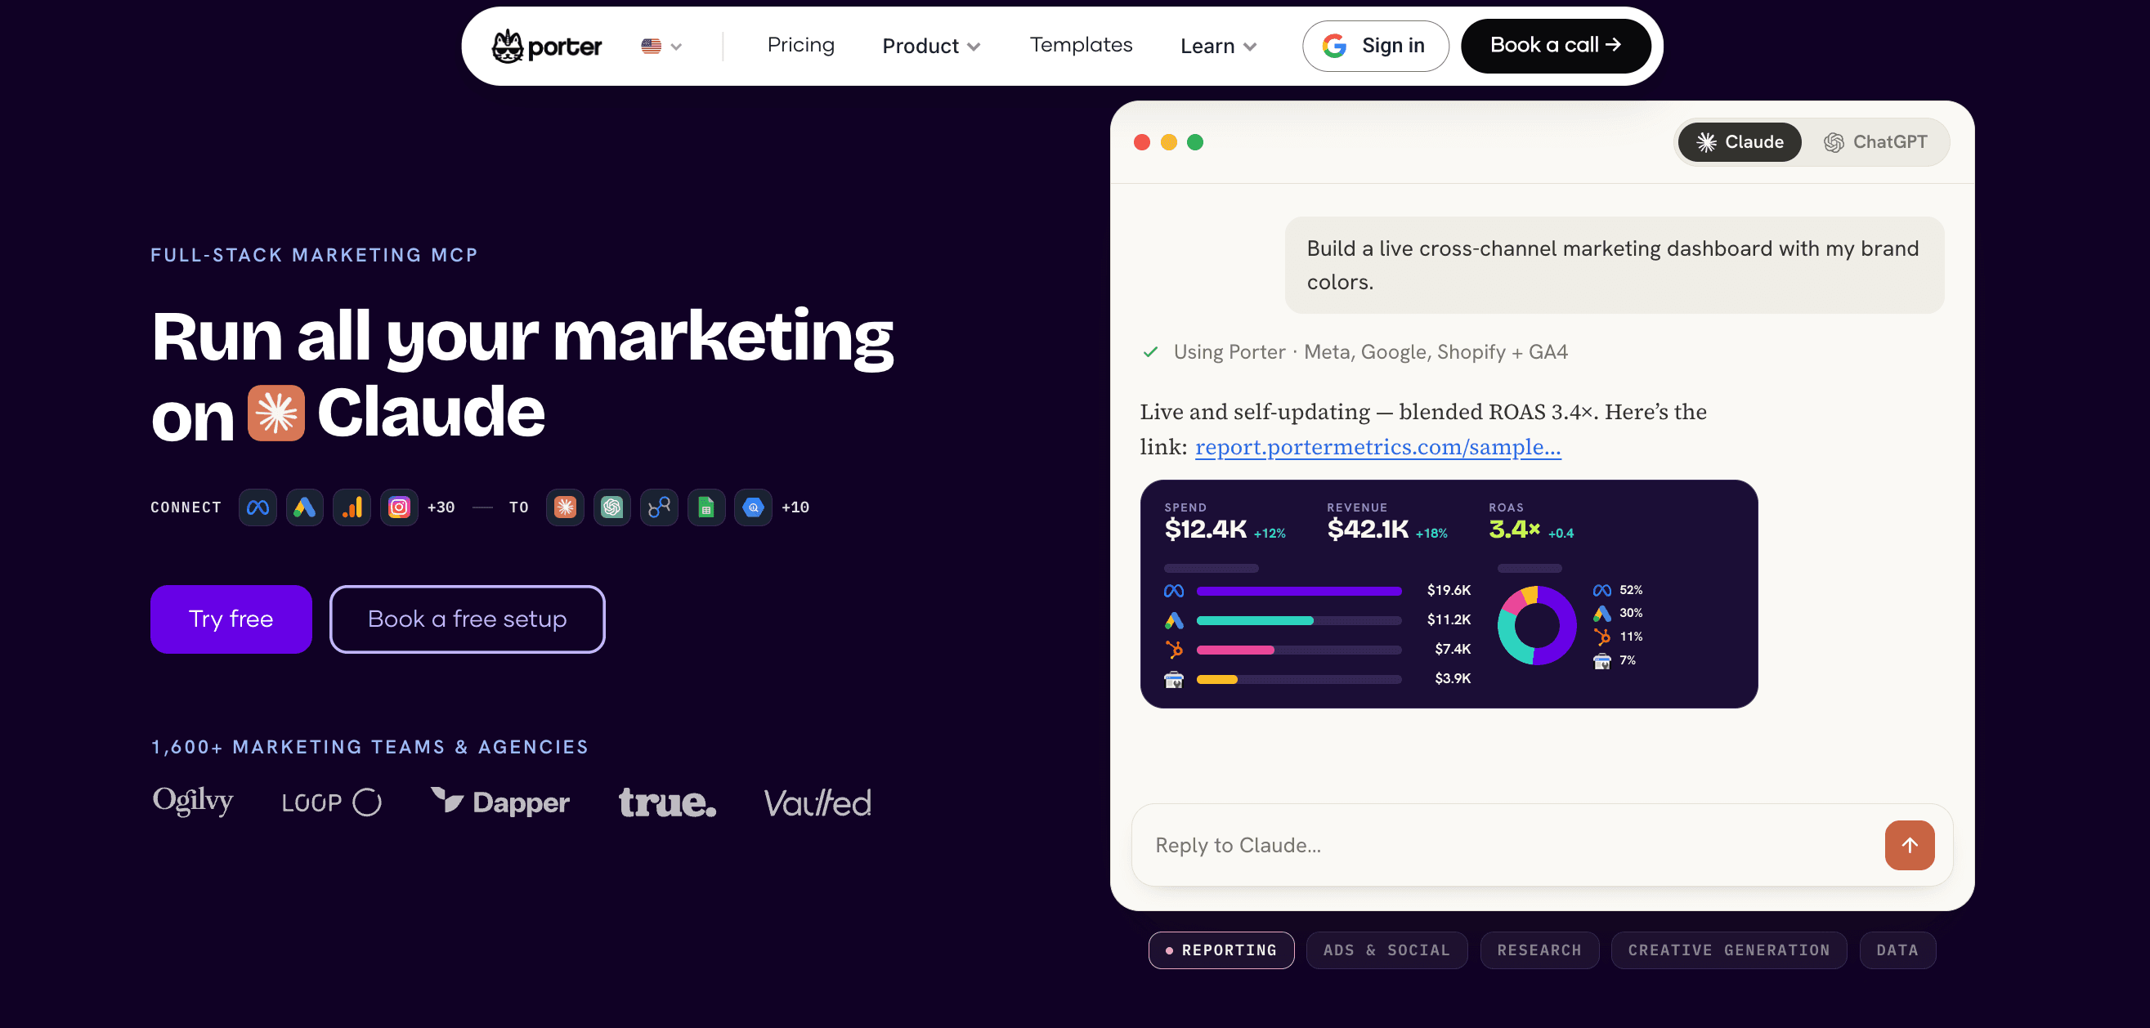Click the Google Ads icon next to 30%
Viewport: 2150px width, 1028px height.
click(x=1601, y=614)
